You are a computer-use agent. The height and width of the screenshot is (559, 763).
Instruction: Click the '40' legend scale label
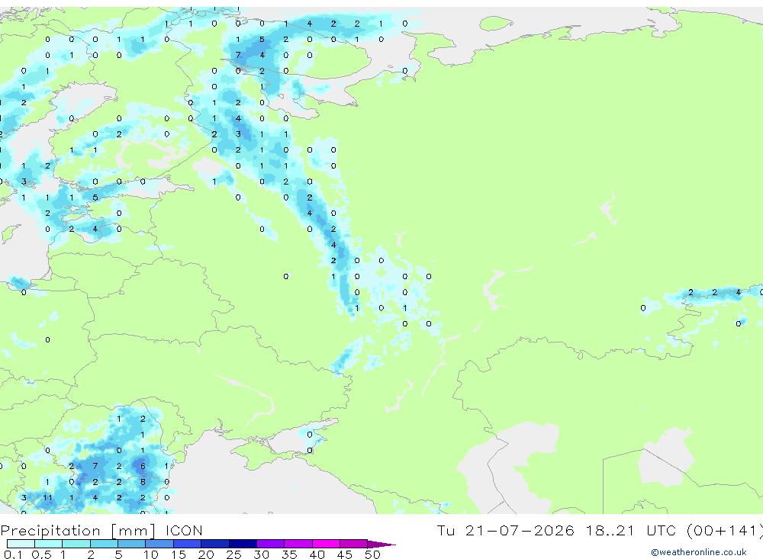[317, 554]
